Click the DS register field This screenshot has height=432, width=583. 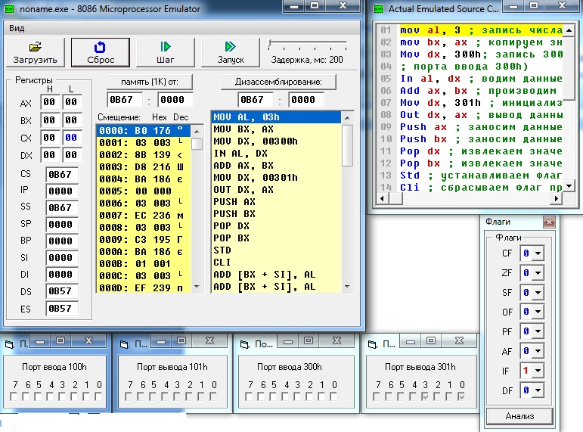coord(61,291)
